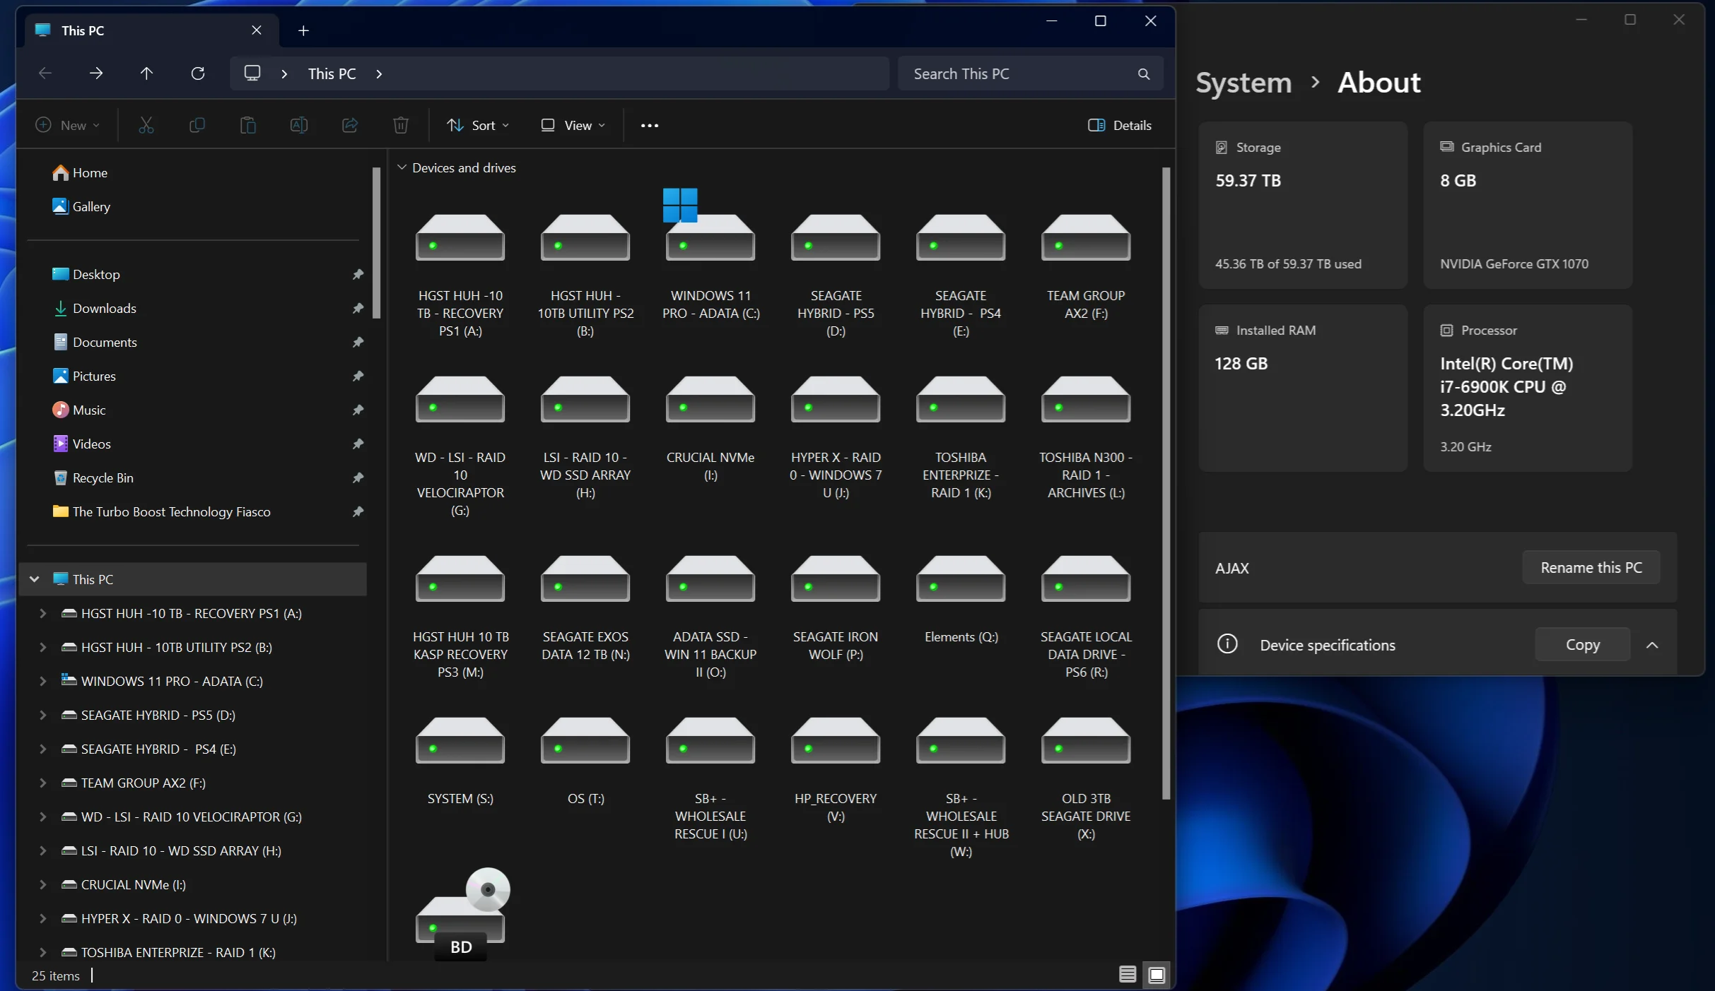Click the Up arrow navigation icon
Screen dimensions: 1715x991
[x=146, y=73]
